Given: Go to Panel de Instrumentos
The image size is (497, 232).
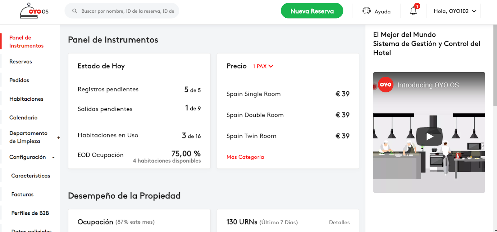Looking at the screenshot, I should pos(26,42).
